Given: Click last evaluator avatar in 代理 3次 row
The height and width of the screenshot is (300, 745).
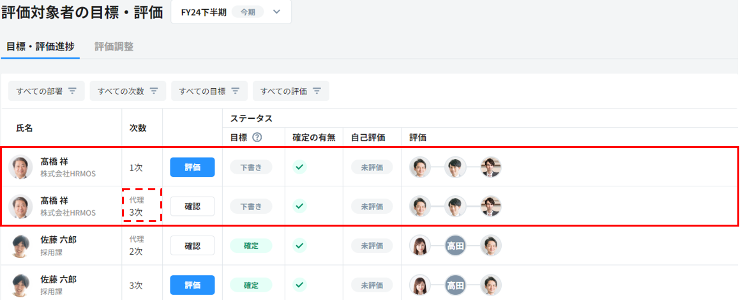Looking at the screenshot, I should coord(491,206).
